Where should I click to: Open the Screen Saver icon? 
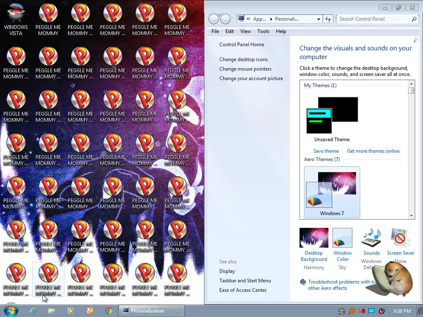pos(400,238)
